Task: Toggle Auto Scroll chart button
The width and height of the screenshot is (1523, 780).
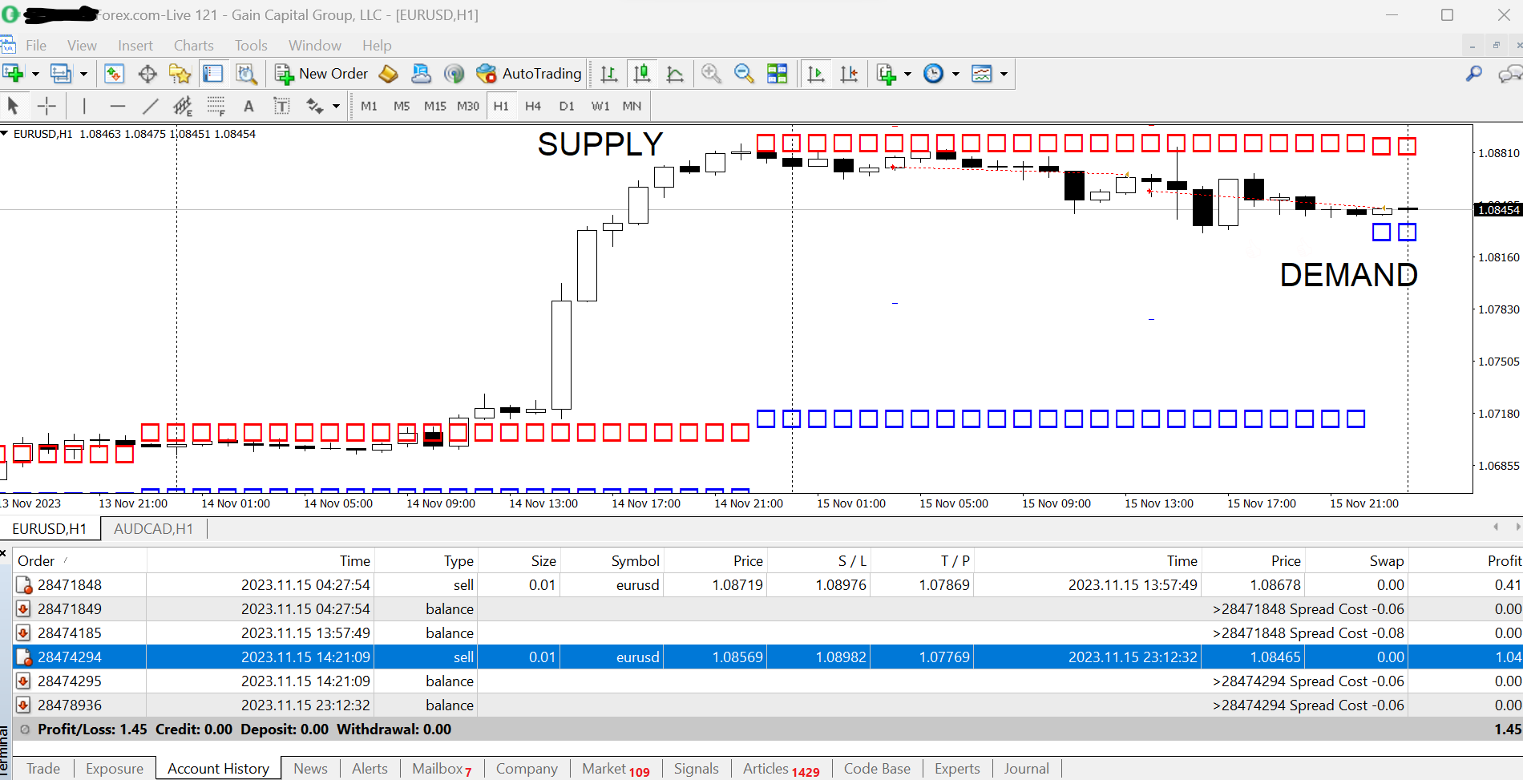Action: tap(816, 74)
